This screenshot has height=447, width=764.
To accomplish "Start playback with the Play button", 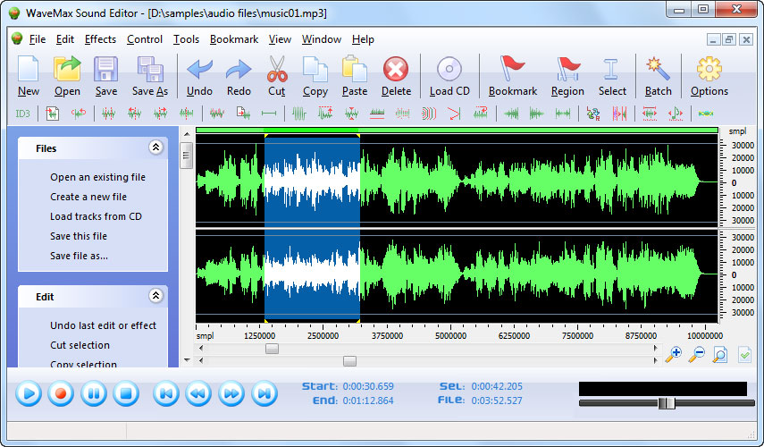I will 29,392.
